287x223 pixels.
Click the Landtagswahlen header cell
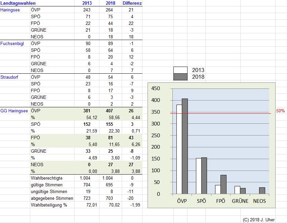[x=18, y=3]
